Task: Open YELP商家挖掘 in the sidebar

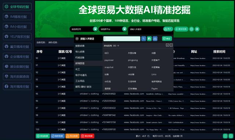Action: click(x=17, y=36)
